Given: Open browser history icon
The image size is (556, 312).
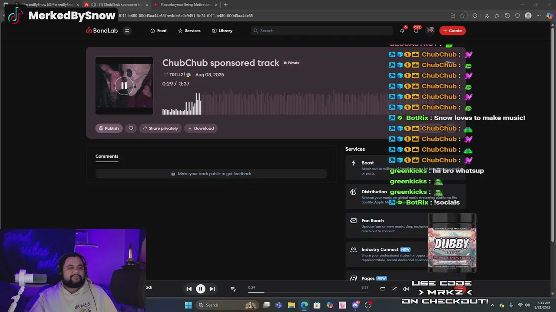Looking at the screenshot, I should pyautogui.click(x=507, y=16).
